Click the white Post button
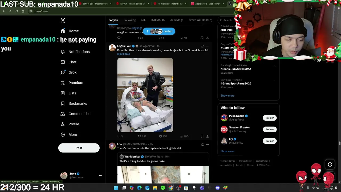 (x=79, y=148)
